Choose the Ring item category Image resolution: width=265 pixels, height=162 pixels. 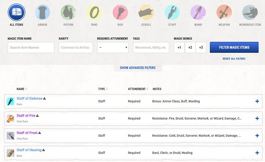[95, 12]
